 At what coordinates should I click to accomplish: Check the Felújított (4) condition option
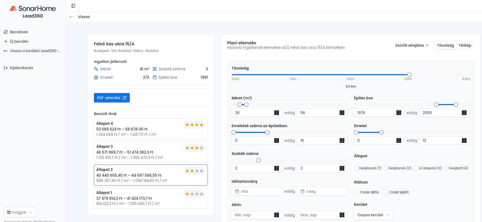click(446, 168)
